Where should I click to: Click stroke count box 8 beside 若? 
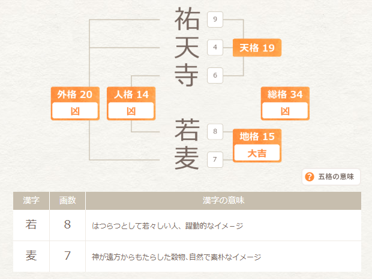(x=215, y=131)
